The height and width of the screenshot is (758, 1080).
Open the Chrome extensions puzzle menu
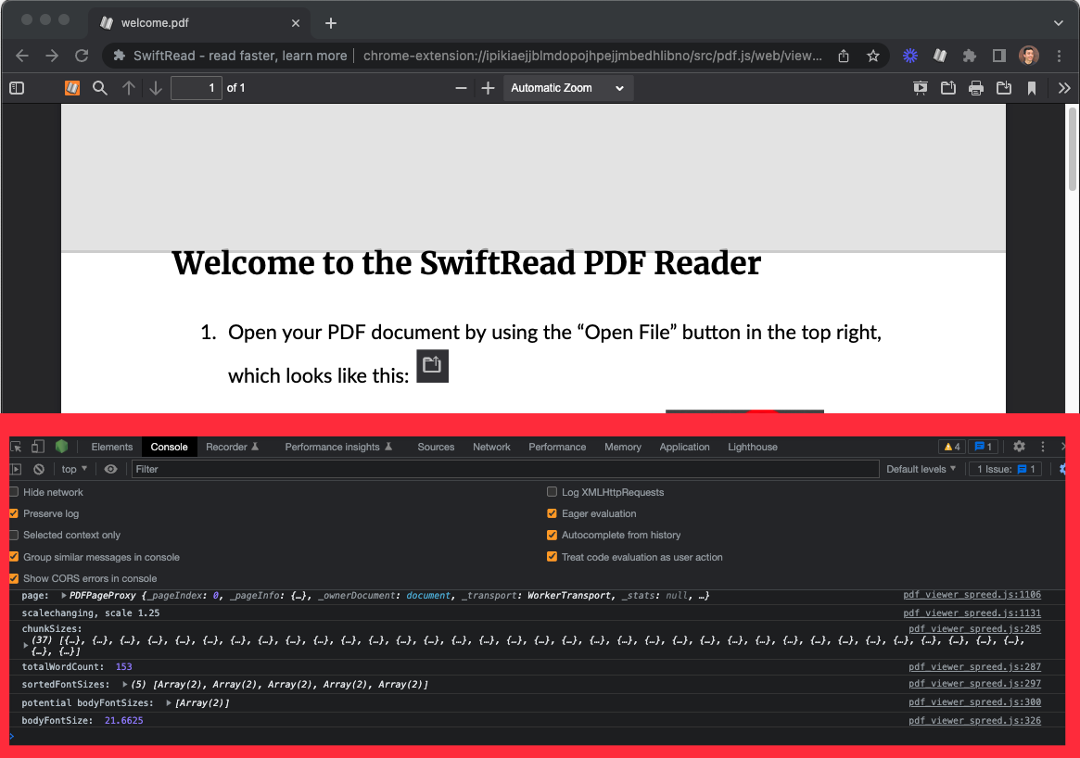tap(970, 56)
